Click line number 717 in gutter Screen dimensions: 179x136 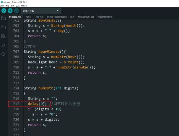point(16,104)
